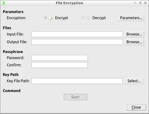
Task: Click the Start button
Action: tap(75, 97)
